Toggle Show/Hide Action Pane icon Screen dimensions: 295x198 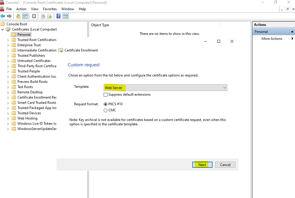click(x=65, y=16)
